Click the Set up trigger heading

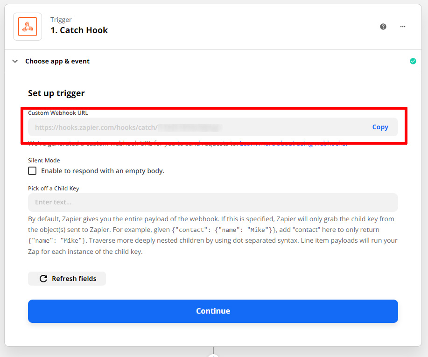(x=56, y=93)
